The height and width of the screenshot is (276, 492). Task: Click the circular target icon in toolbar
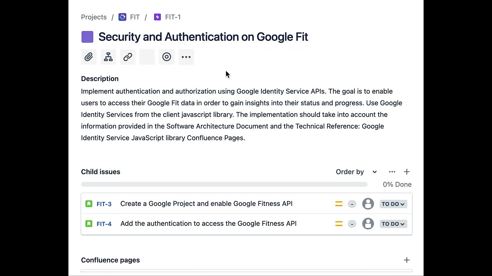pyautogui.click(x=166, y=57)
